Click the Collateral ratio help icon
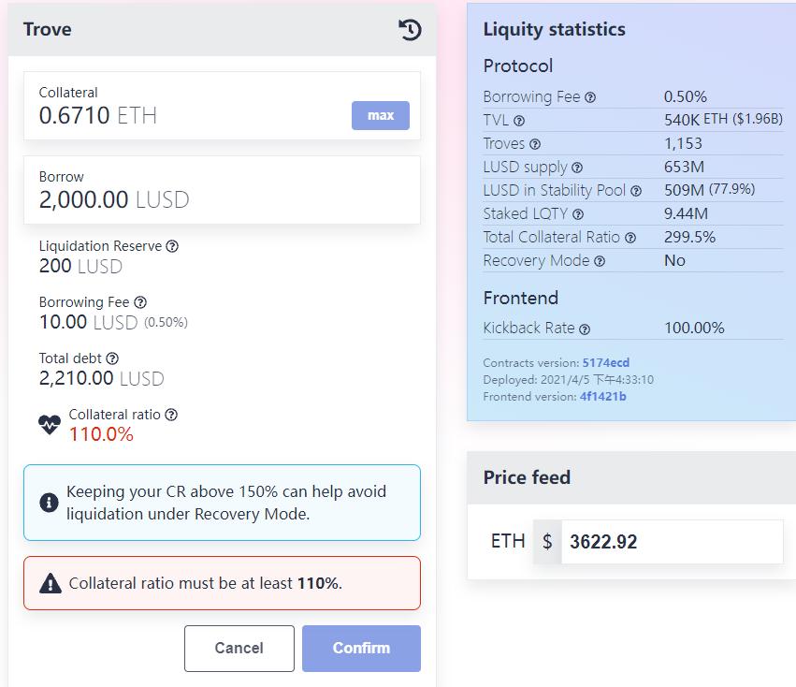This screenshot has height=687, width=796. coord(171,415)
